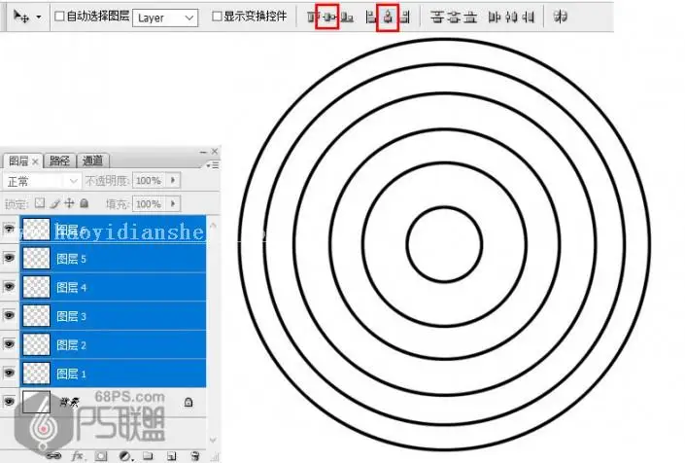Screen dimensions: 685x463
Task: Select the Move tool icon in options bar
Action: [x=20, y=17]
